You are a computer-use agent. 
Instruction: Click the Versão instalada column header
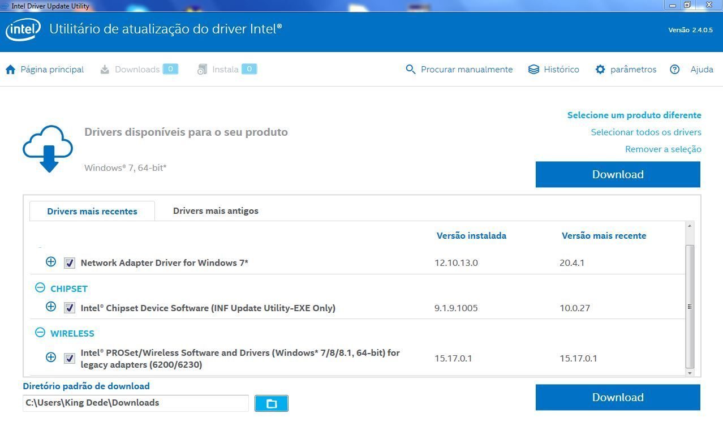471,235
